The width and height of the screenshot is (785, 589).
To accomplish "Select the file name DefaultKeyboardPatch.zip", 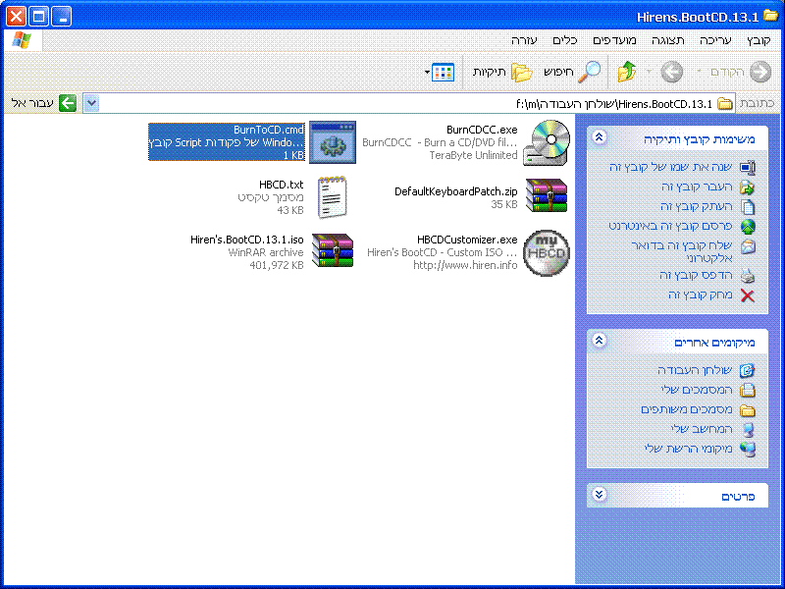I will (455, 191).
